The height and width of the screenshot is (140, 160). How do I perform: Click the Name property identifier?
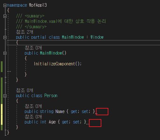coord(60,111)
